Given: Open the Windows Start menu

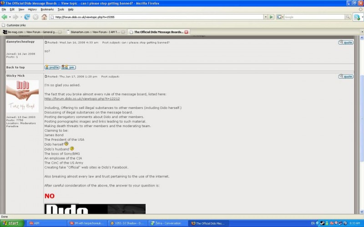Looking at the screenshot, I should pos(12,223).
